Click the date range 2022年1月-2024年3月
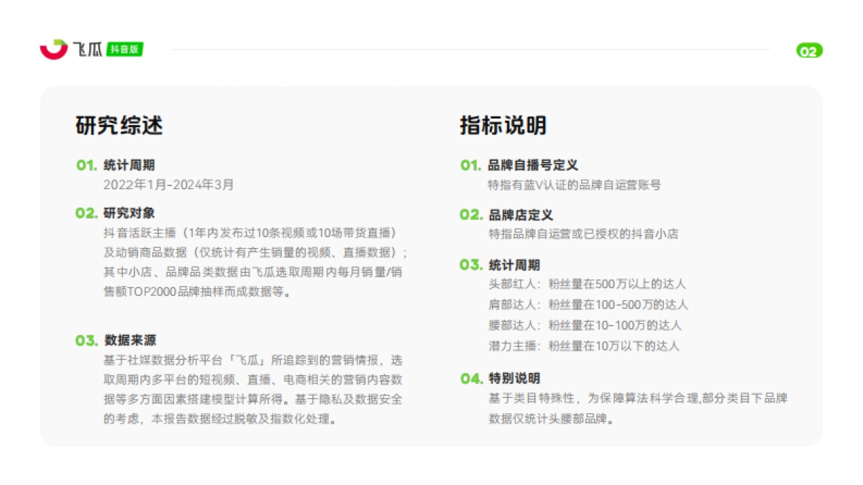Screen dimensions: 863x485 pos(169,185)
